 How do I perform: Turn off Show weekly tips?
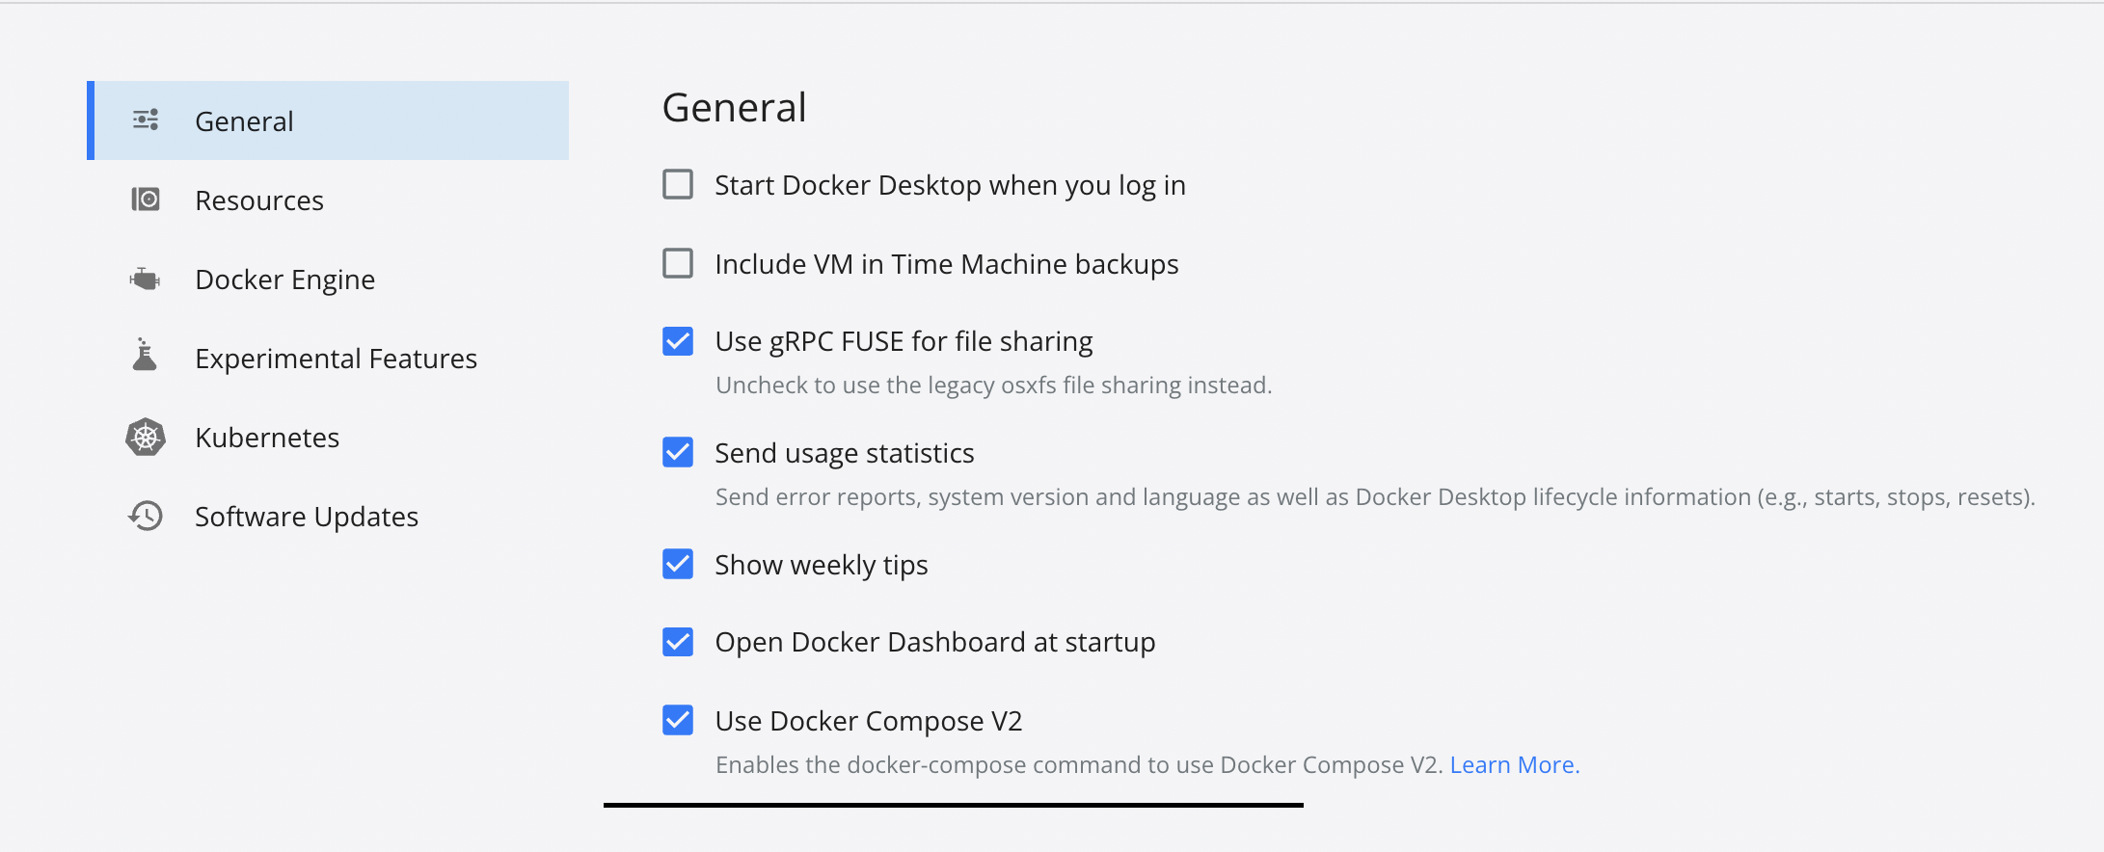(x=678, y=564)
